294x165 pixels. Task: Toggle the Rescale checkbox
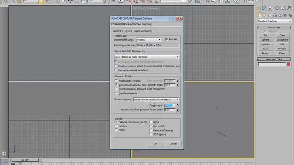click(166, 39)
